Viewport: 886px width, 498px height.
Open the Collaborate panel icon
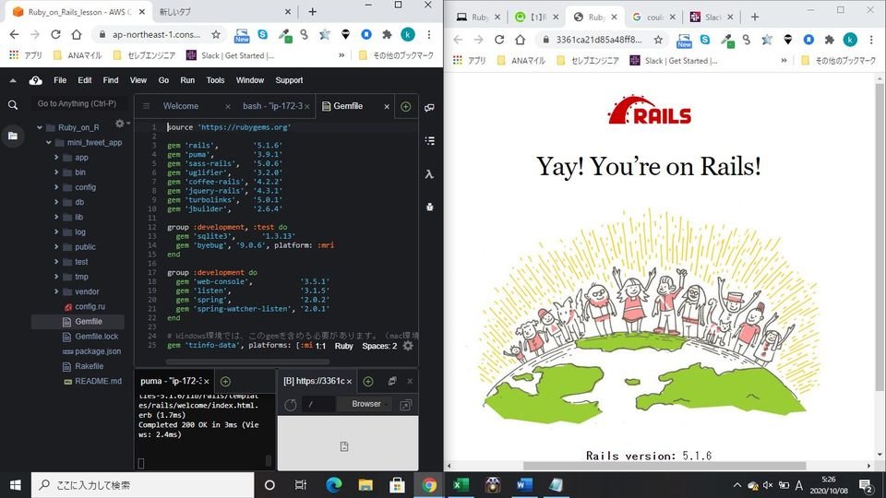[x=429, y=107]
